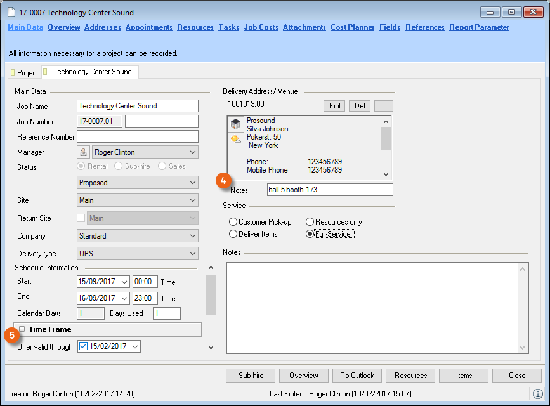Switch to the Project tab
The image size is (550, 406).
pyautogui.click(x=24, y=73)
